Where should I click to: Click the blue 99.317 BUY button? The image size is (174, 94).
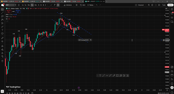(x=18, y=11)
